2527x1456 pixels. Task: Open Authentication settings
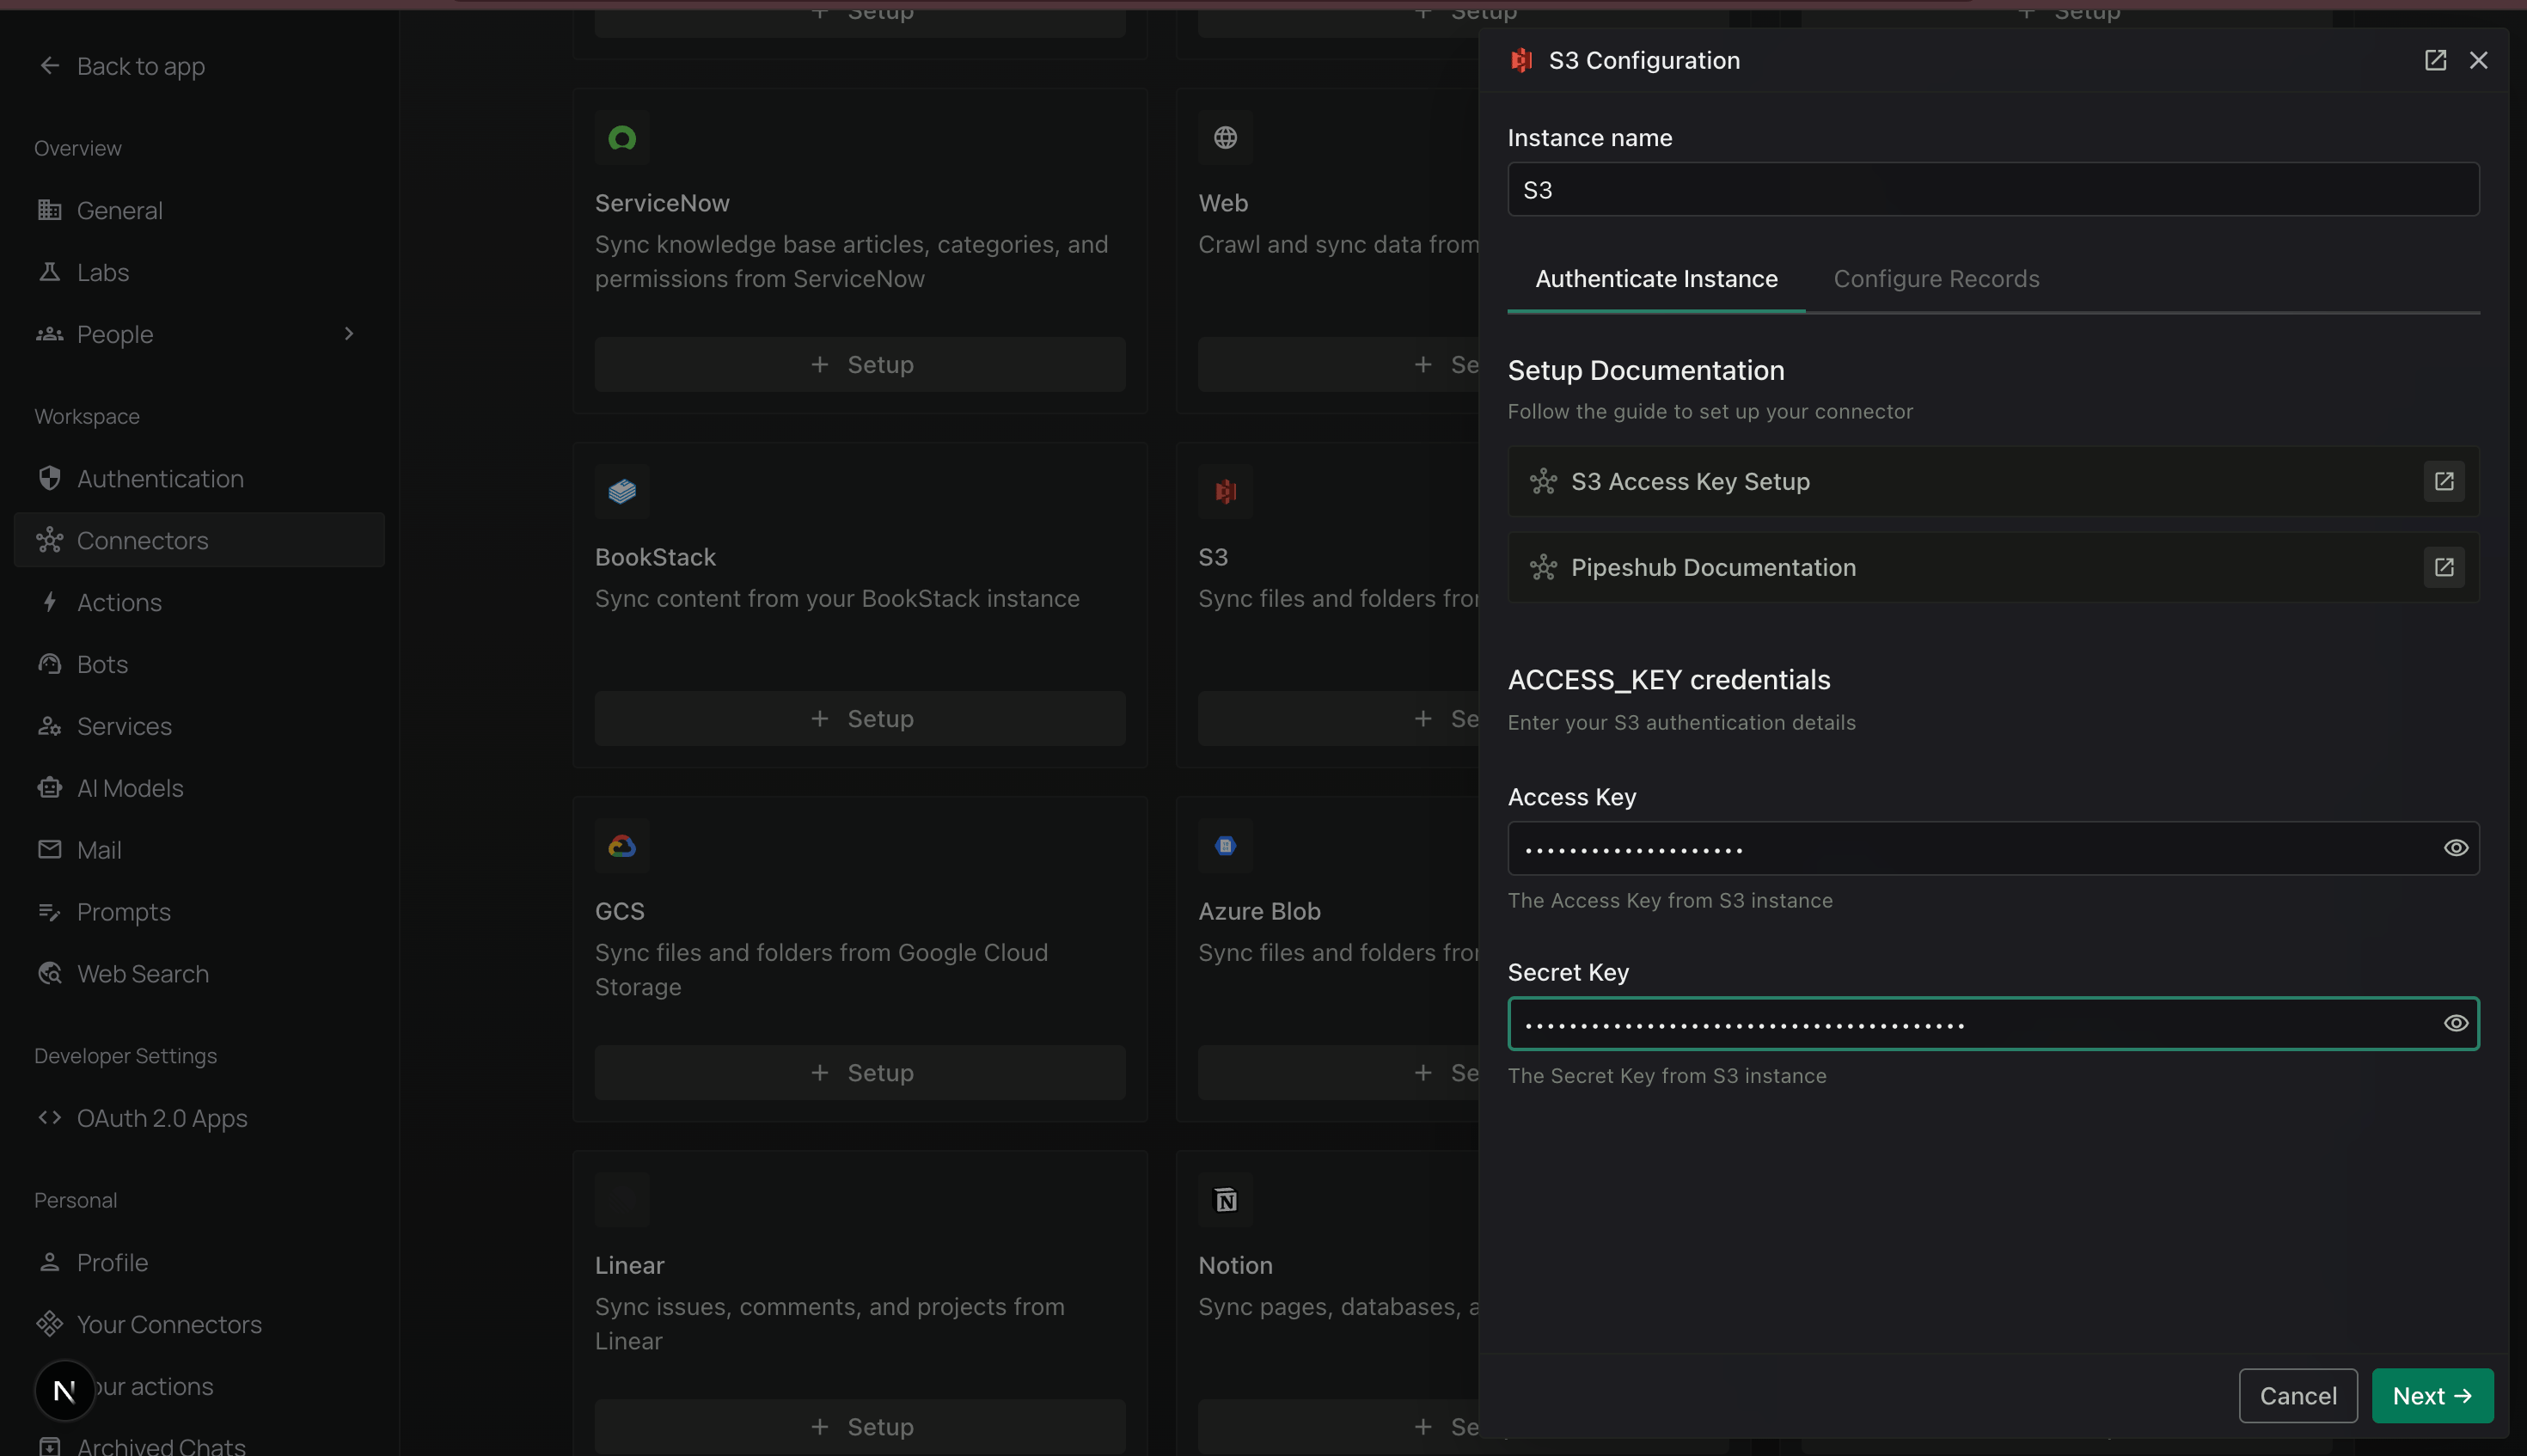click(199, 479)
